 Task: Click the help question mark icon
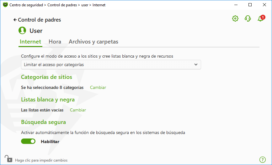[x=263, y=160]
